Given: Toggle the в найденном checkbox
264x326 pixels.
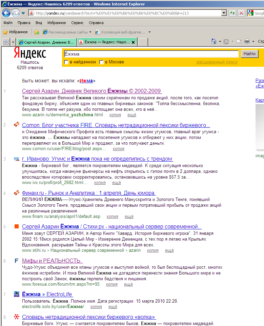Looking at the screenshot, I should click(66, 62).
